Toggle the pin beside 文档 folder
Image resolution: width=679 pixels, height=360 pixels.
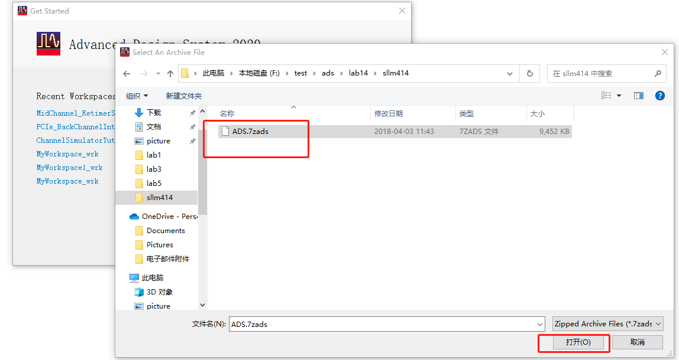193,126
